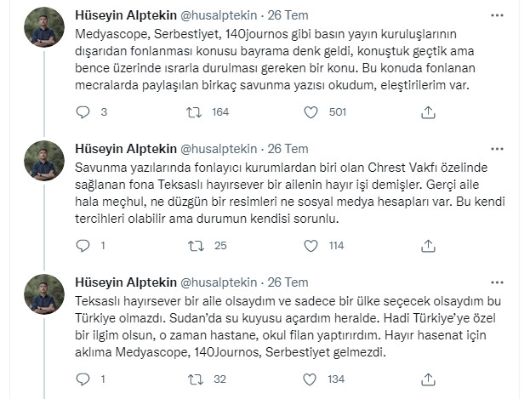Like the tweet with 134 likes
Image resolution: width=530 pixels, height=399 pixels.
pos(311,380)
